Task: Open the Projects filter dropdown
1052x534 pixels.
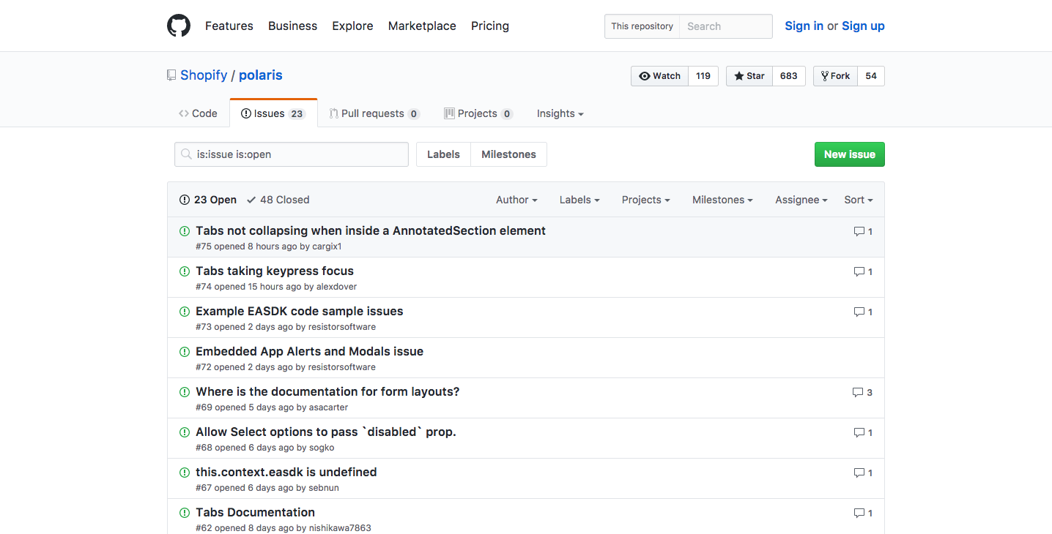Action: pyautogui.click(x=645, y=200)
